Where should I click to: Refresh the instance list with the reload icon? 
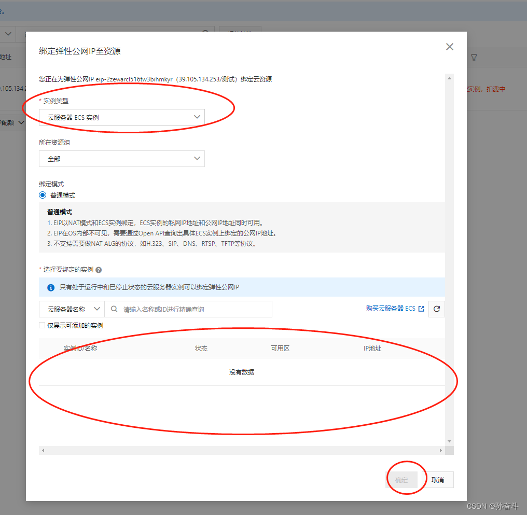(437, 309)
